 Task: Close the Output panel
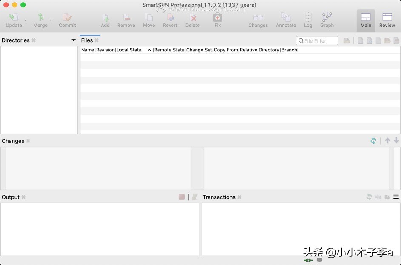pos(23,197)
